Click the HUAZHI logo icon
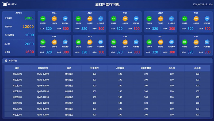 pos(5,4)
